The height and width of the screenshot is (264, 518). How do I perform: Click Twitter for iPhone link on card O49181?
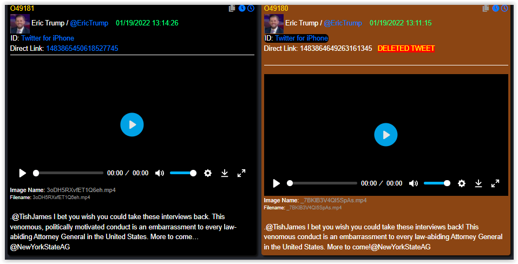(x=48, y=38)
